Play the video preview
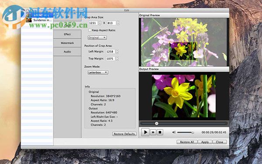Screen dimensions: 262x164 [x=145, y=132]
